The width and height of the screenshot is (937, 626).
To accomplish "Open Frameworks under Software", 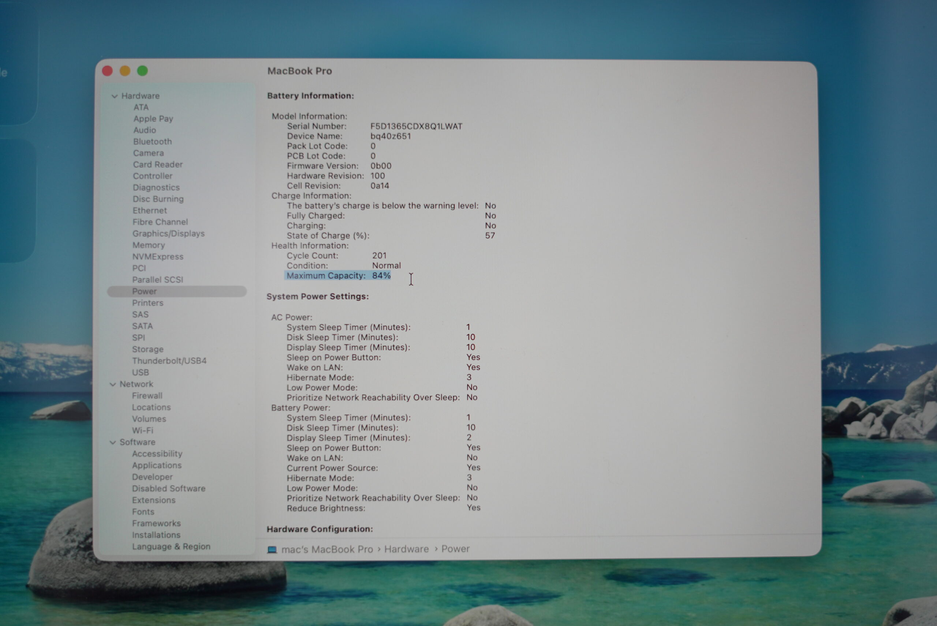I will pos(156,524).
